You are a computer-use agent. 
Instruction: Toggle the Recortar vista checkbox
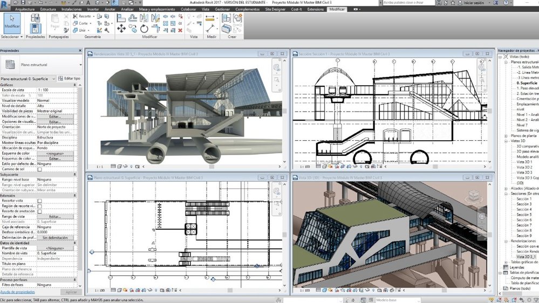(39, 201)
